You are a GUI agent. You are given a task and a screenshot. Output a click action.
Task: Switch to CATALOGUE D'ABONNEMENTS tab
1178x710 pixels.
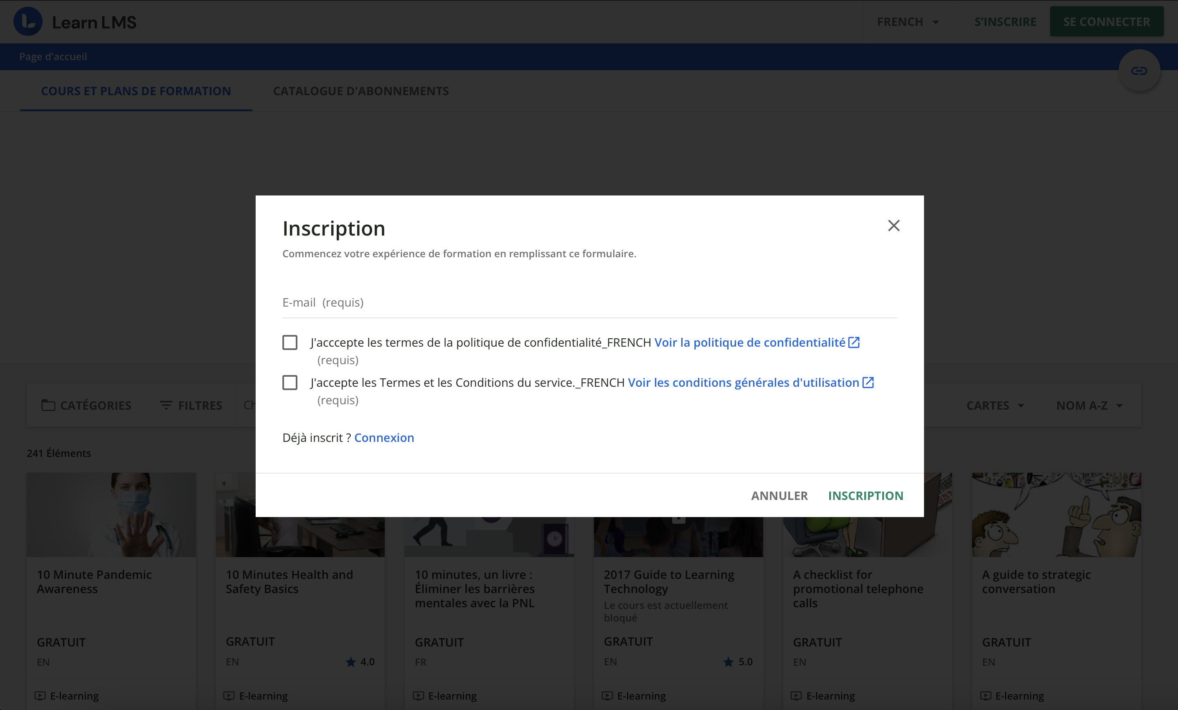pyautogui.click(x=361, y=91)
